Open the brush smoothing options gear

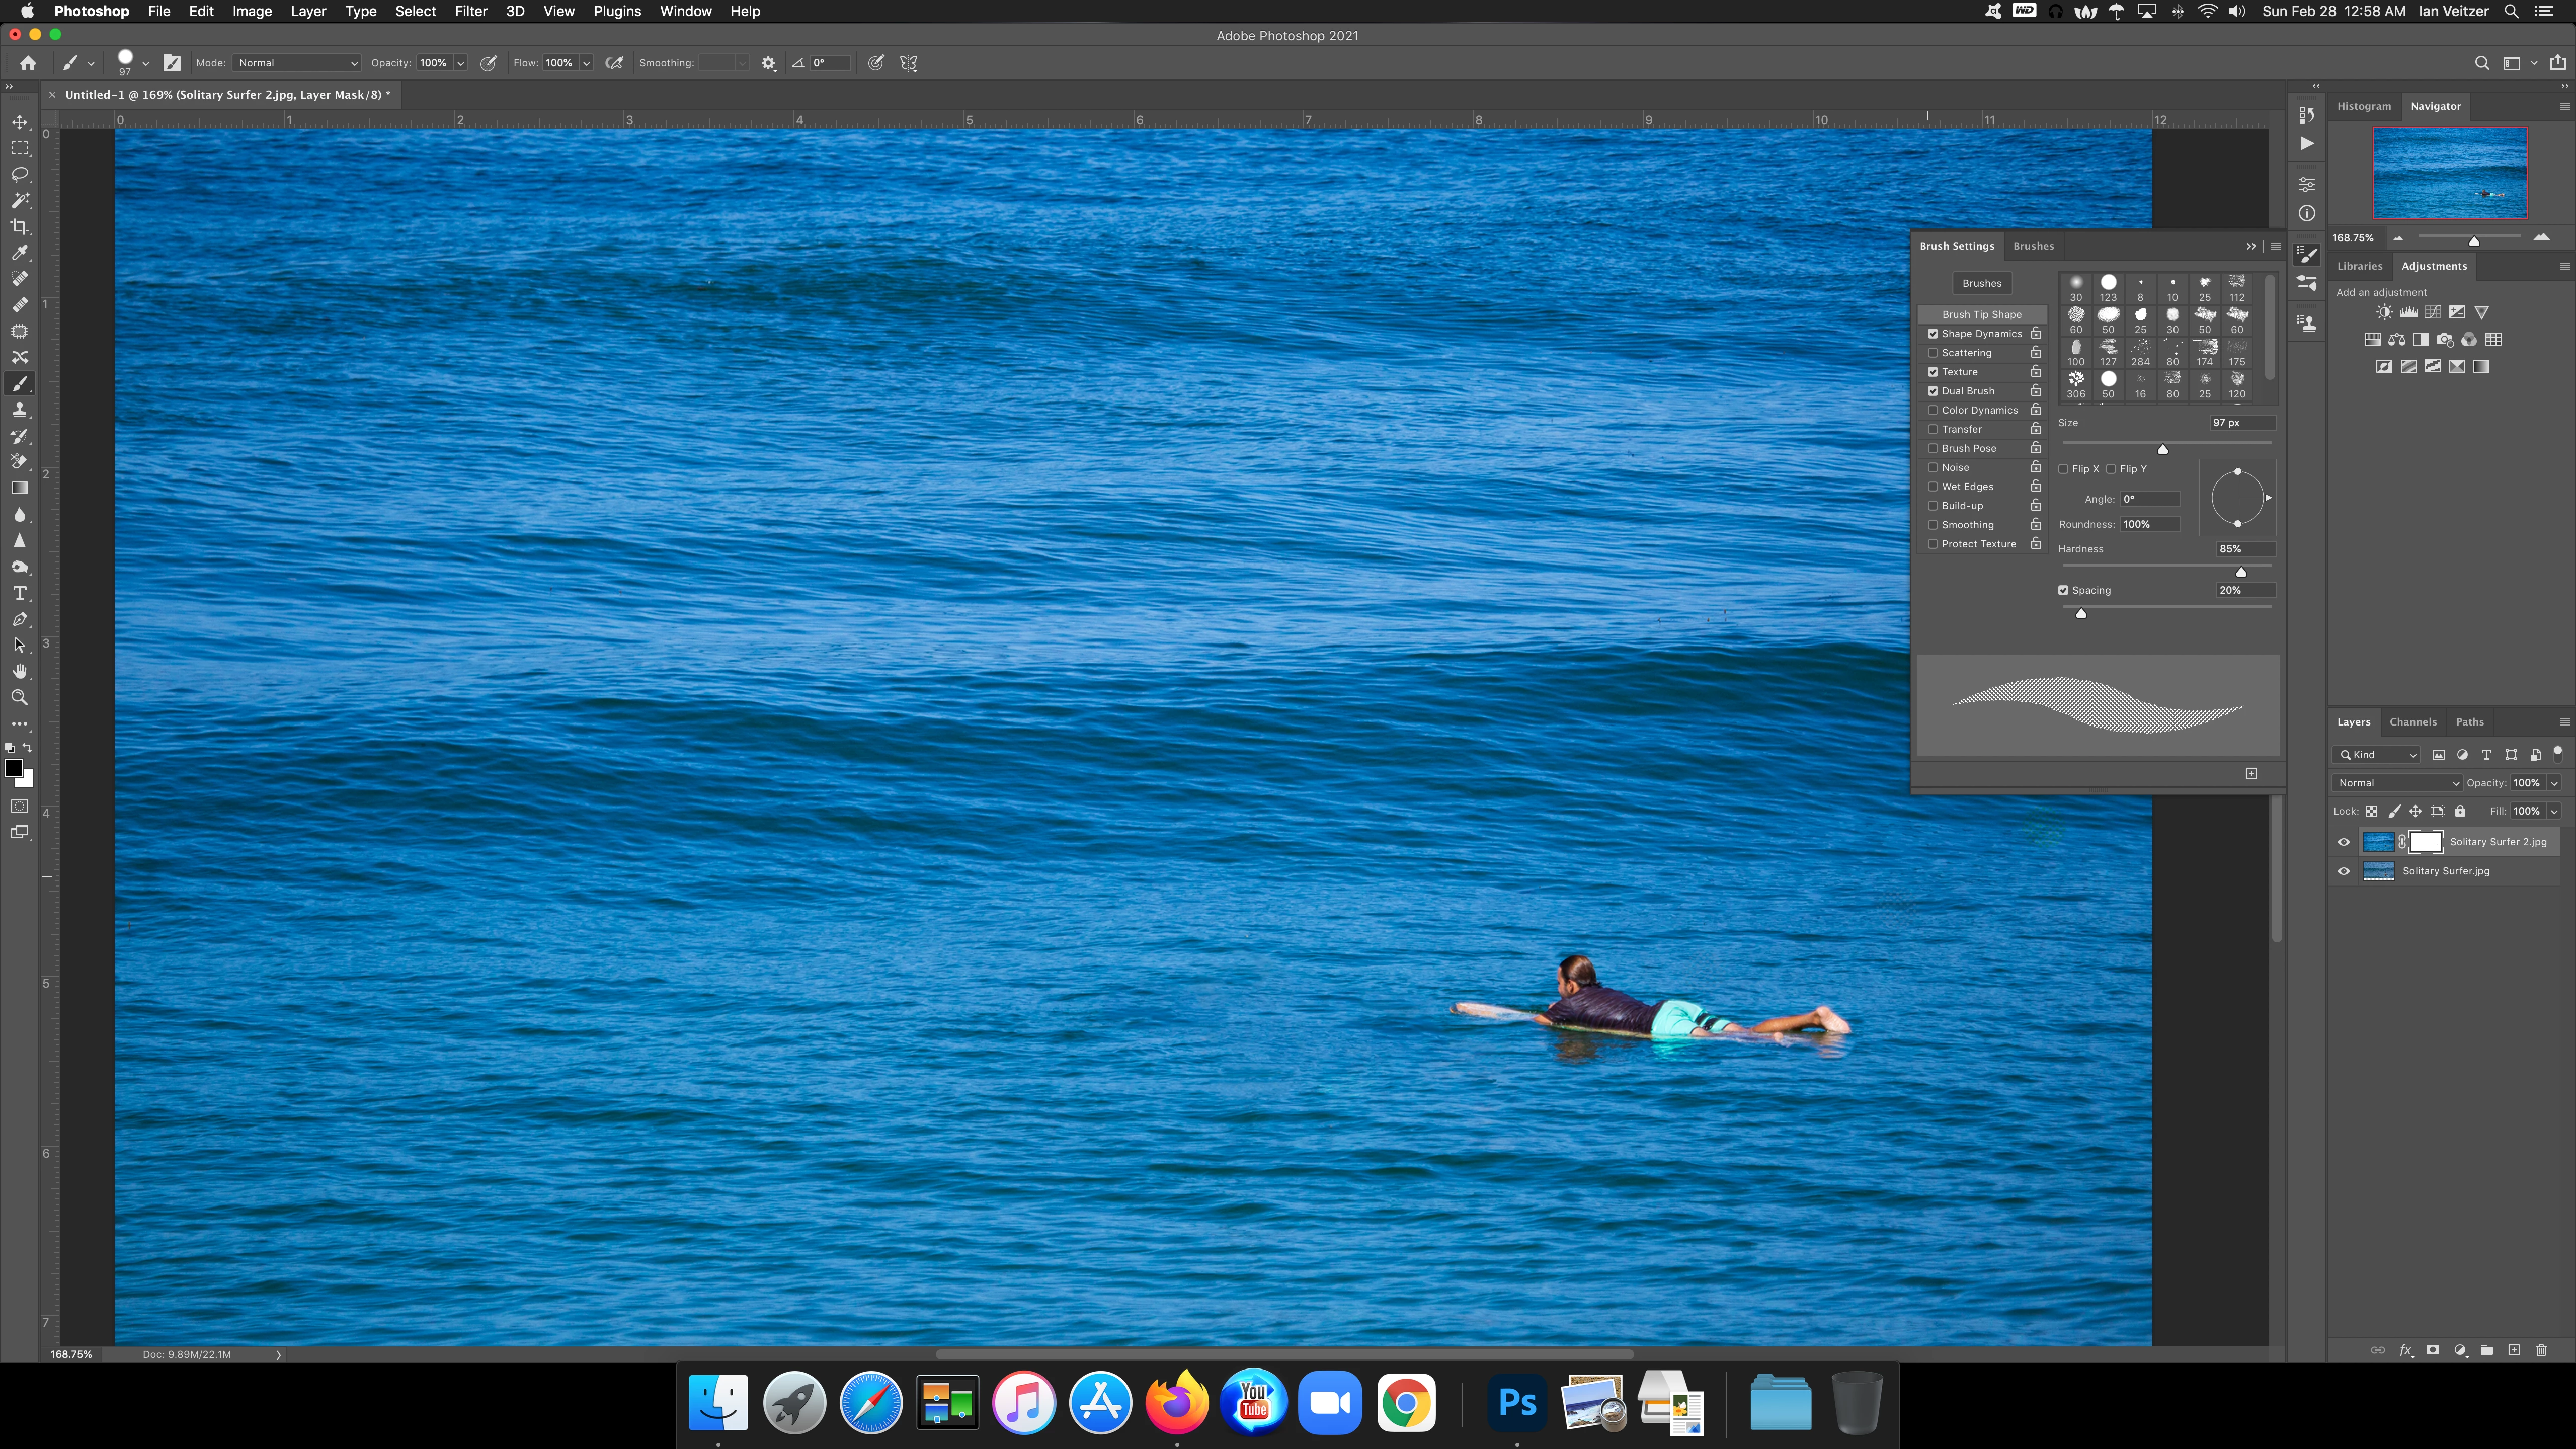click(768, 63)
